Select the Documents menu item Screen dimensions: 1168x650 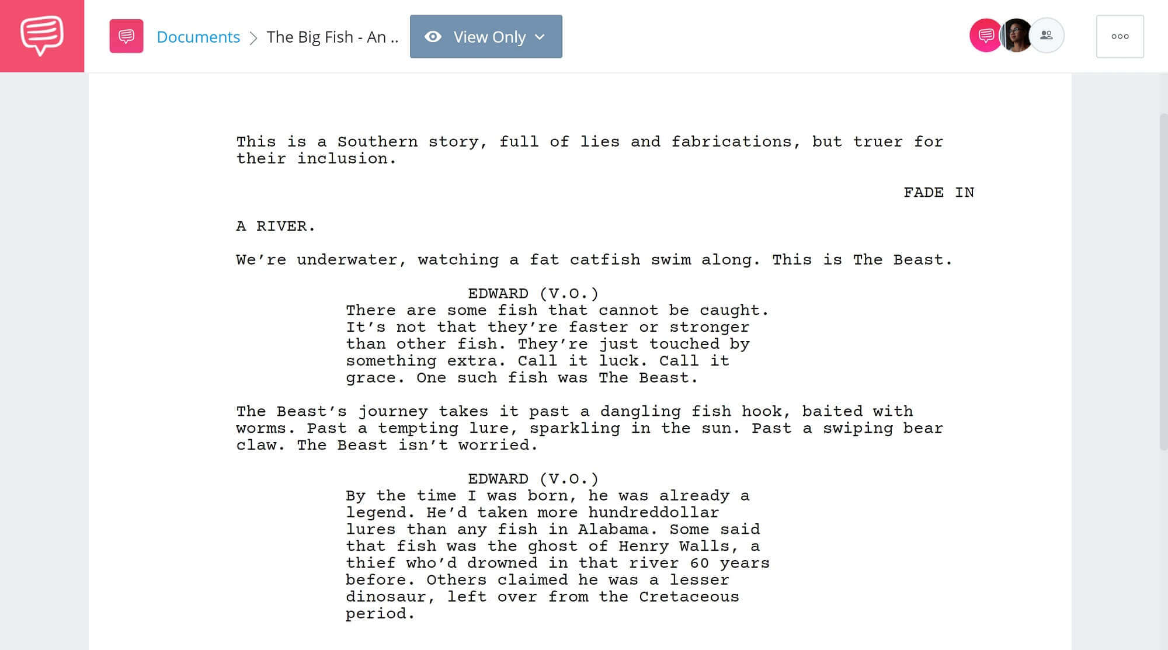coord(199,36)
